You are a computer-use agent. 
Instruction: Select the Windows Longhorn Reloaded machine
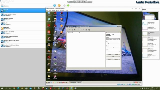(x=23, y=37)
